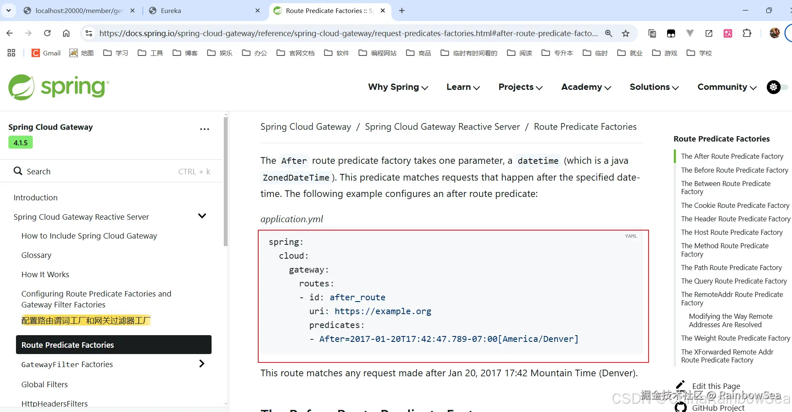Expand the Academy menu

(586, 87)
